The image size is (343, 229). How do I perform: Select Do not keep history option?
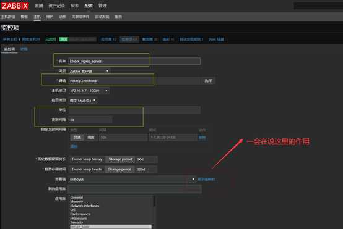(87, 159)
